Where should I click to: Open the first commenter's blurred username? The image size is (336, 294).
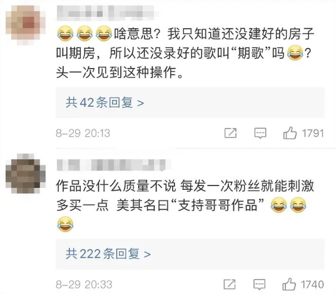108,13
